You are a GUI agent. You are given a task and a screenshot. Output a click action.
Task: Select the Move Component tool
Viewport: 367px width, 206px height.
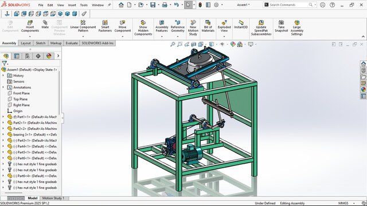pos(122,26)
